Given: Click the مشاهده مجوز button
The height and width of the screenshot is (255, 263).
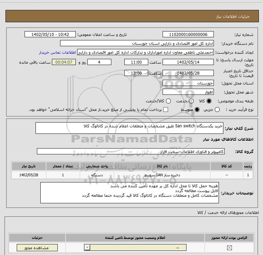Looking at the screenshot, I should [x=37, y=247].
